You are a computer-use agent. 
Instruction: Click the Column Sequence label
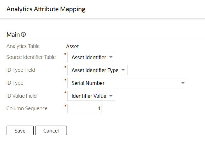click(27, 109)
